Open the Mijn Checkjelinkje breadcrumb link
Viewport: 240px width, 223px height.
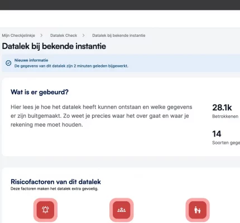pyautogui.click(x=18, y=35)
